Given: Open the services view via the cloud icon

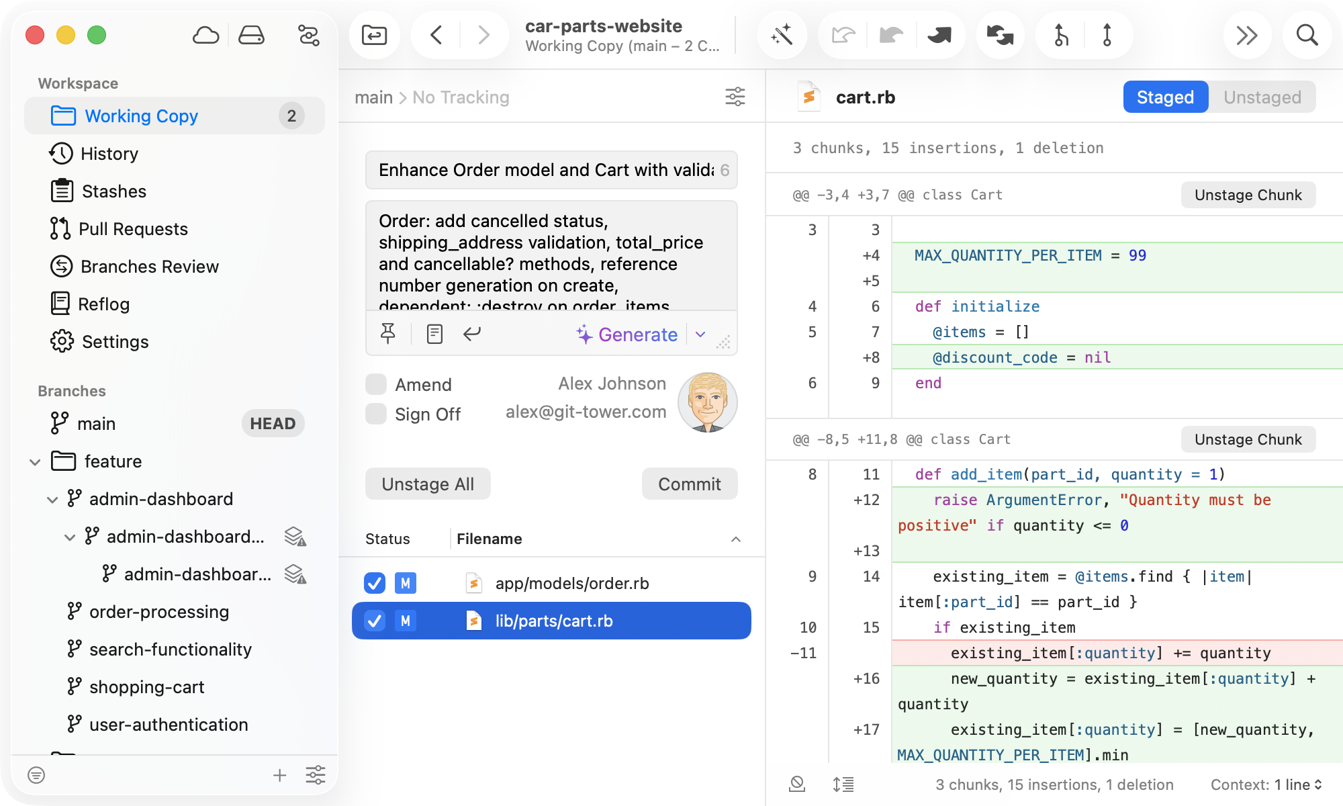Looking at the screenshot, I should 206,35.
